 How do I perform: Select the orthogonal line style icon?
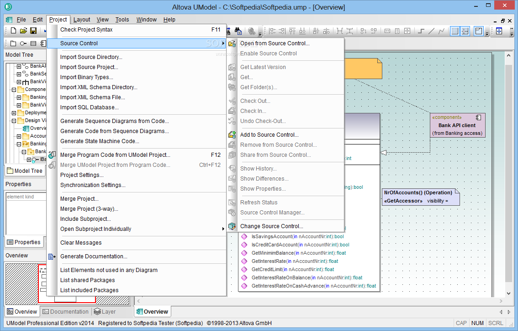click(x=421, y=31)
